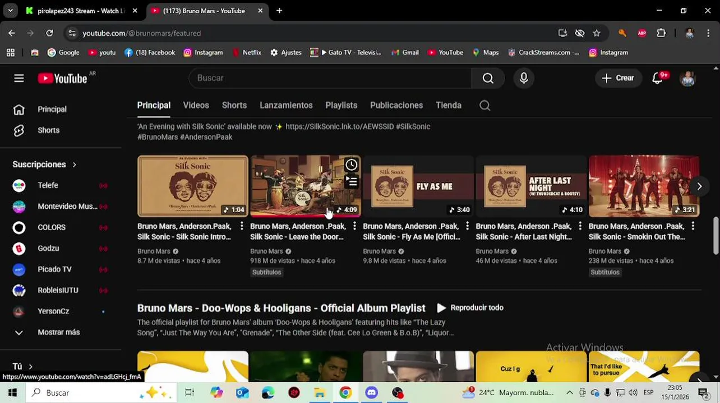Open YersonCz subscription channel
This screenshot has width=720, height=403.
pos(61,311)
